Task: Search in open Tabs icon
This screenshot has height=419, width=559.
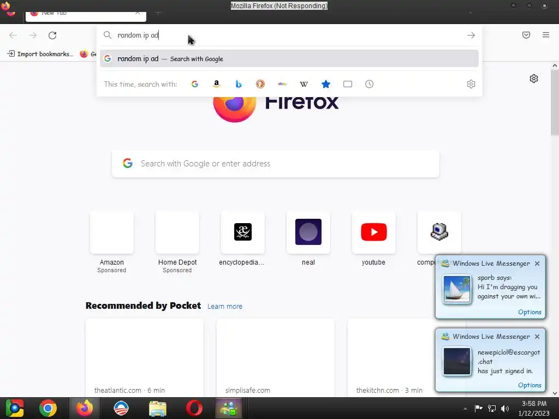Action: (x=348, y=84)
